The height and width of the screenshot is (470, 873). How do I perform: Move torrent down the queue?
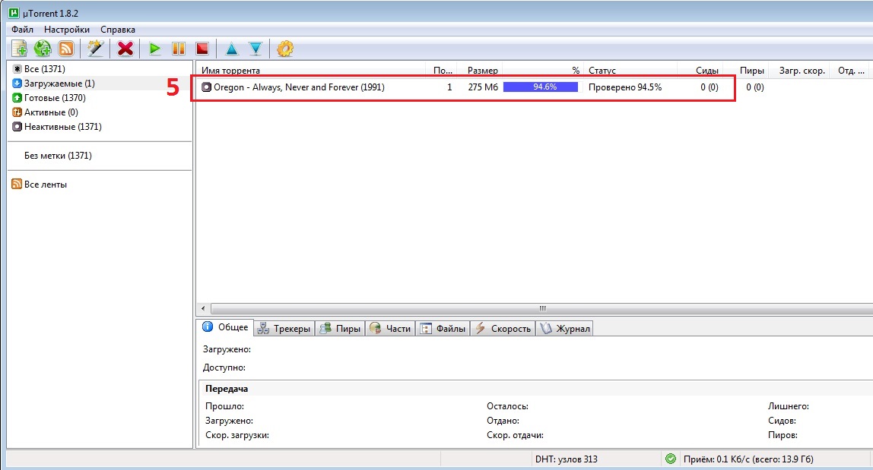[x=256, y=49]
